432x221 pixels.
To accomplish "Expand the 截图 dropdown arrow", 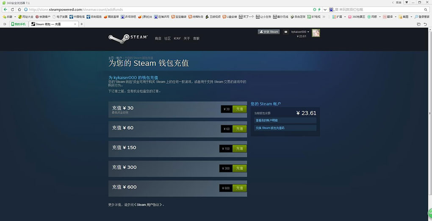I will coord(411,17).
